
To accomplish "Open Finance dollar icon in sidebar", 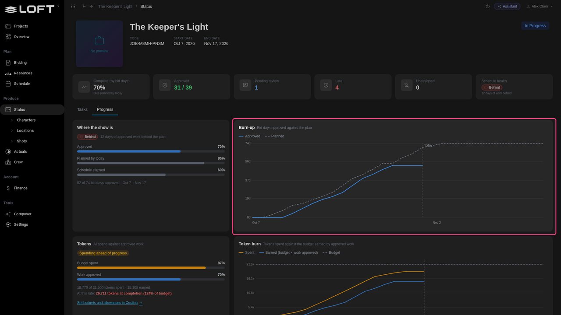I will pyautogui.click(x=8, y=188).
